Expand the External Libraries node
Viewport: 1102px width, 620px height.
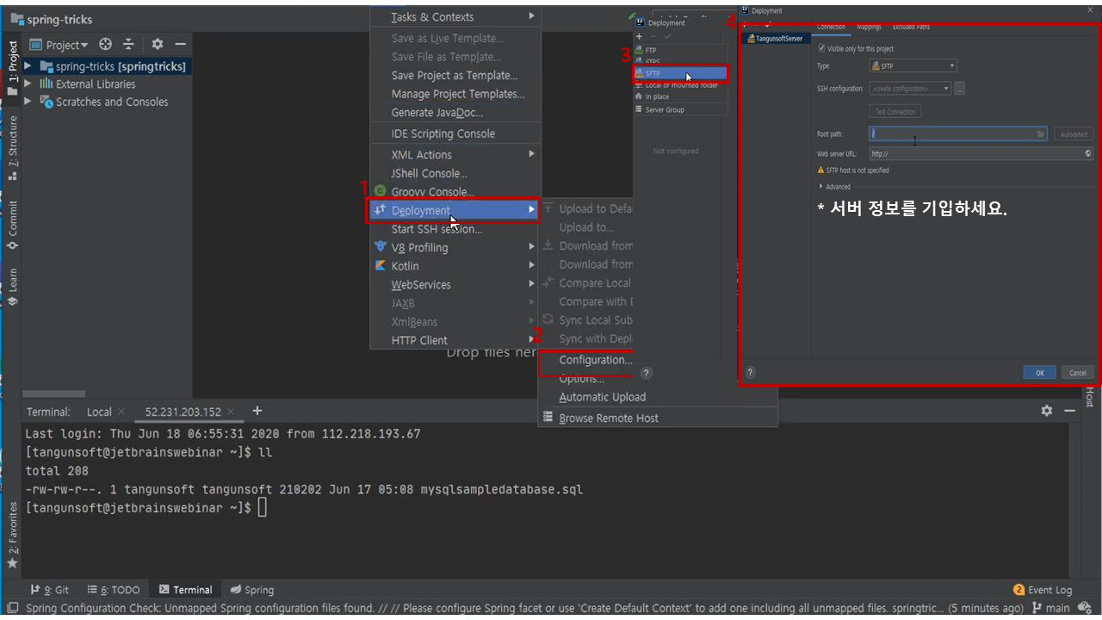28,84
